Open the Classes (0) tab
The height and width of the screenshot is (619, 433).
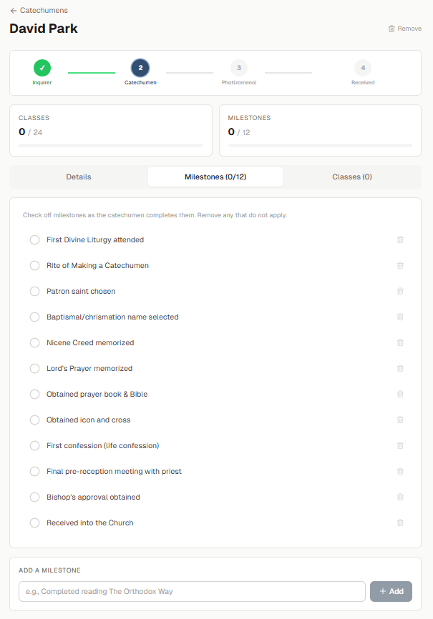[x=352, y=177]
